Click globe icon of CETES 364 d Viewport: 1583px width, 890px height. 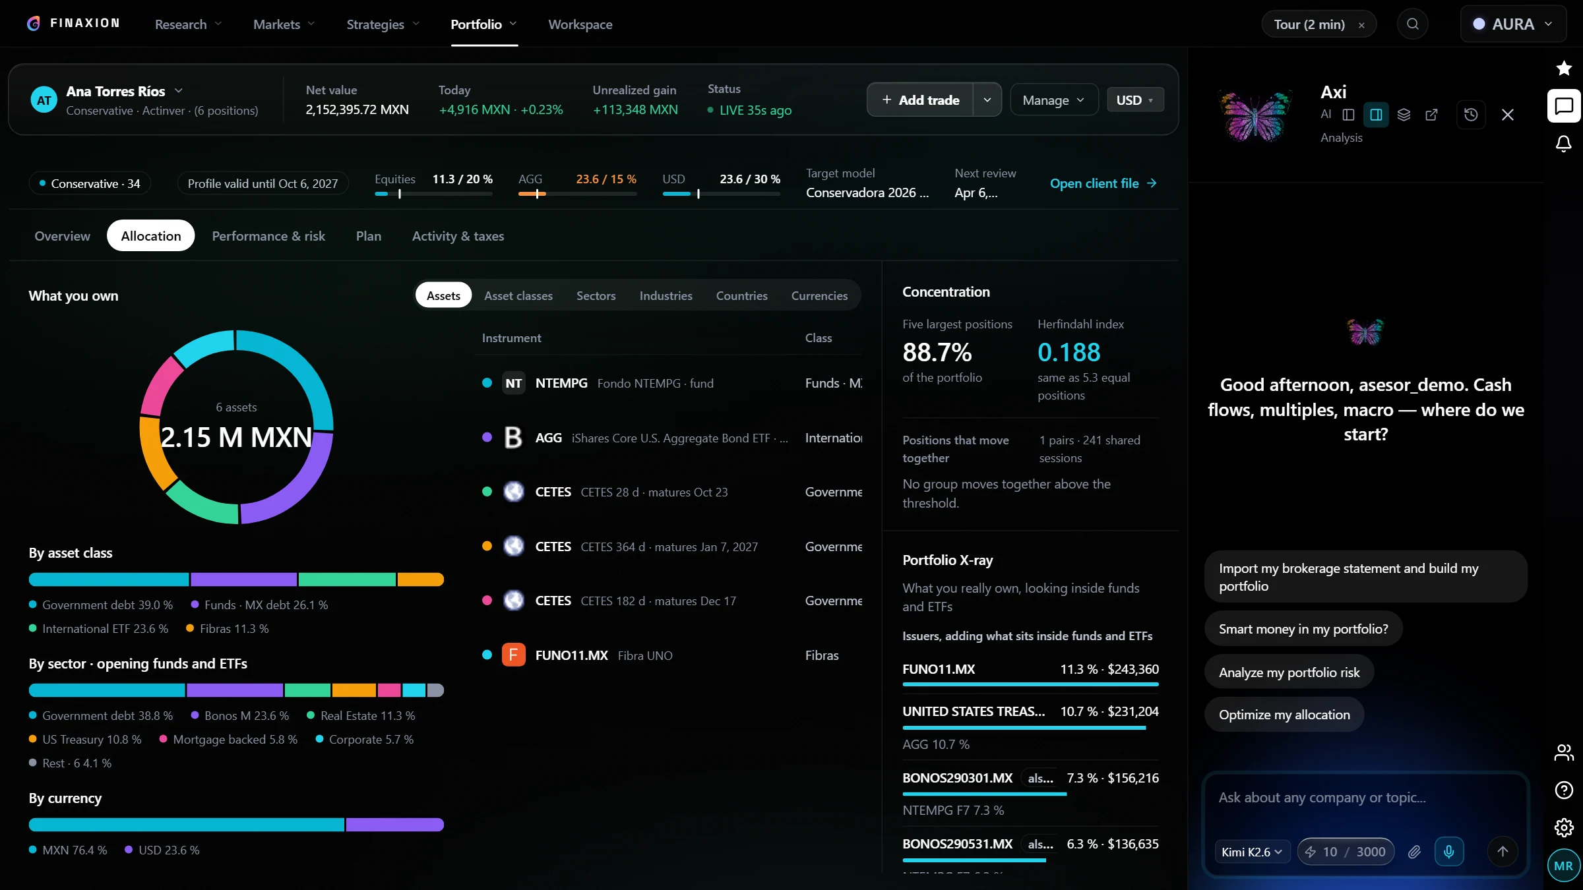513,547
